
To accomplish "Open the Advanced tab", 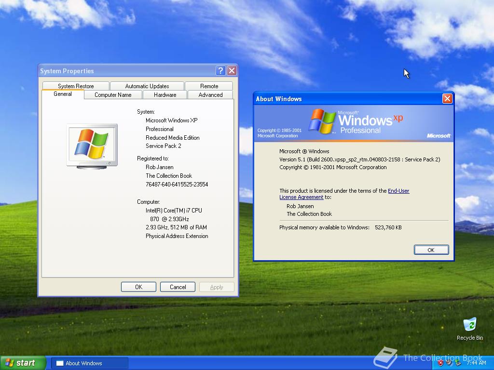I will coord(210,95).
